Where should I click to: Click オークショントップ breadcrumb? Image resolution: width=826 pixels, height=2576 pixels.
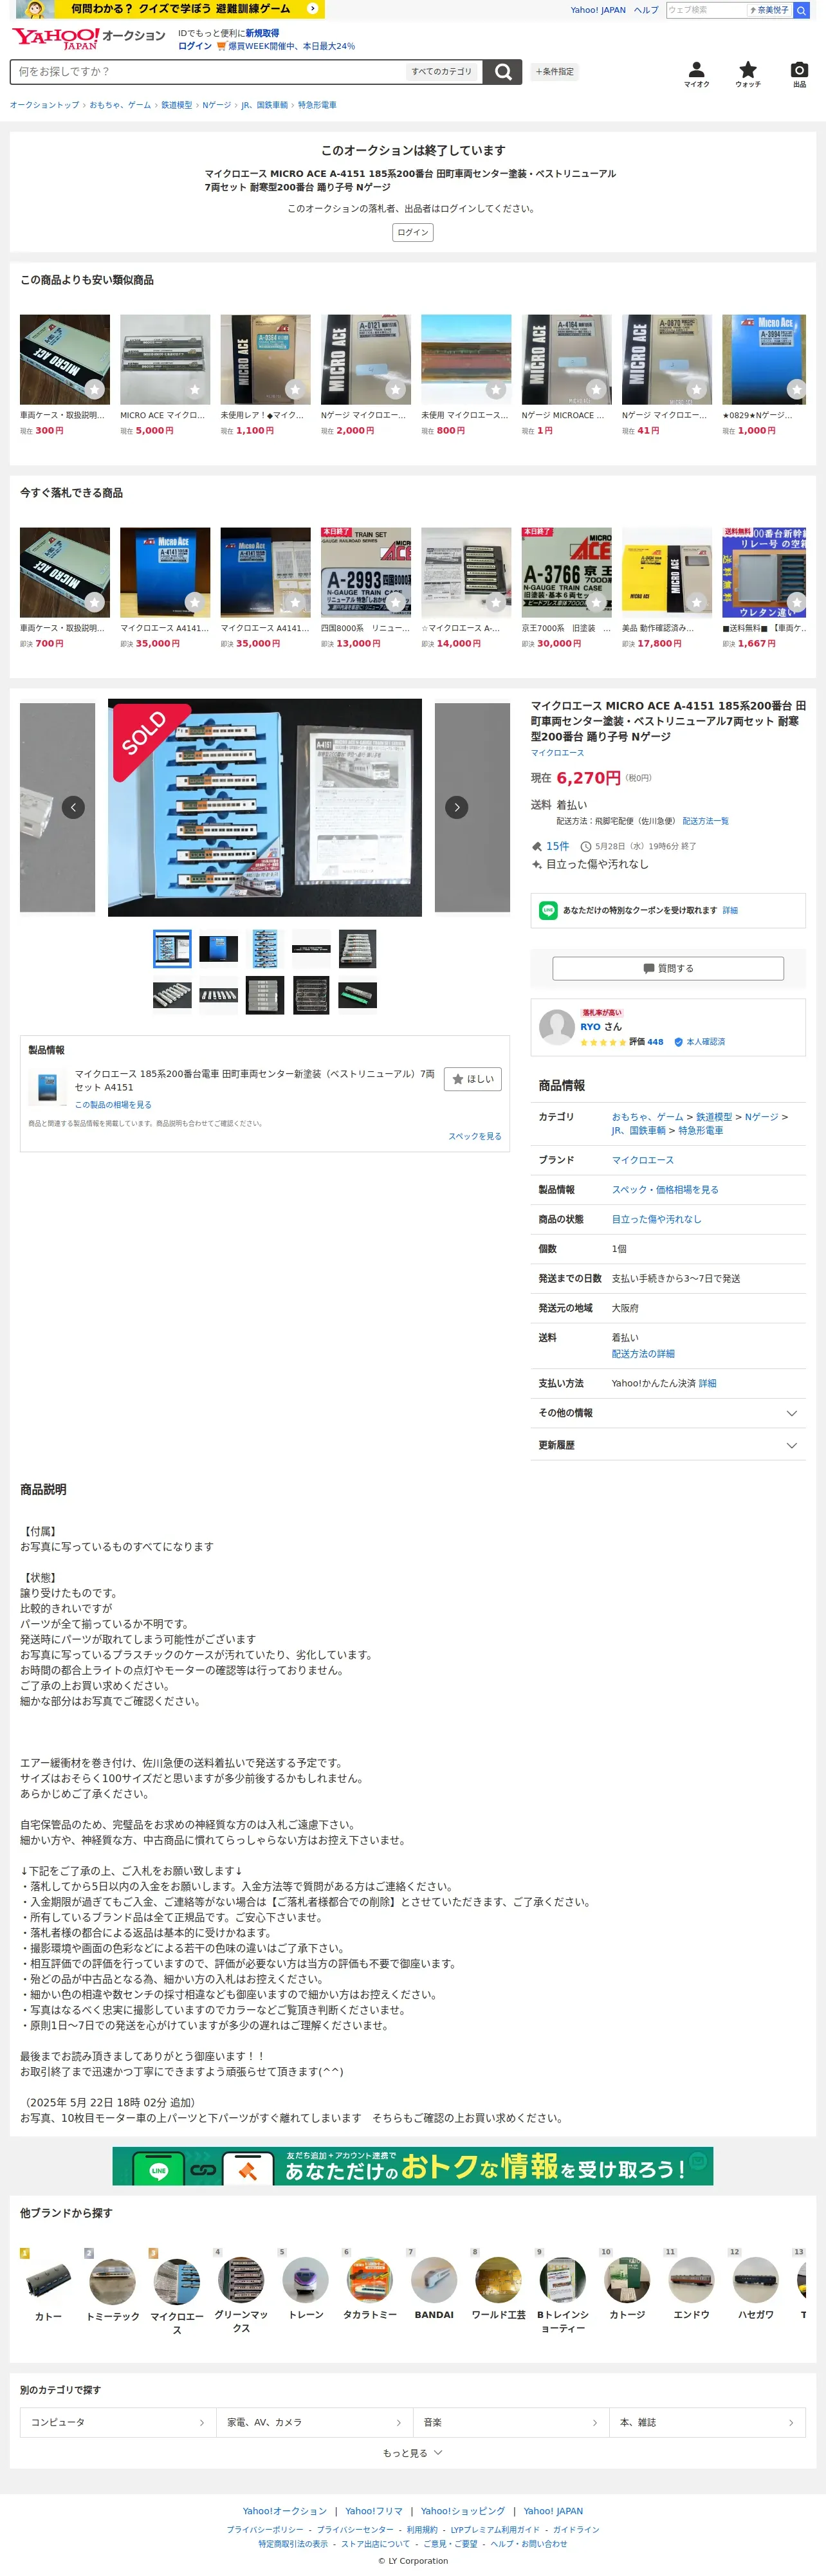44,105
